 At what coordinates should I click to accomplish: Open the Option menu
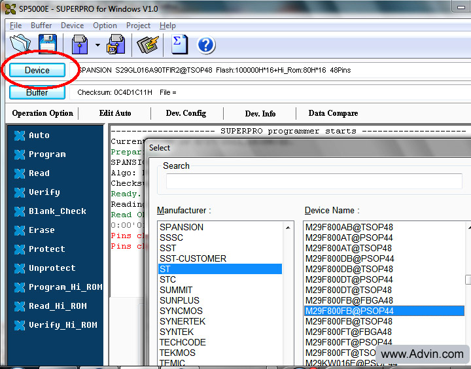click(105, 26)
